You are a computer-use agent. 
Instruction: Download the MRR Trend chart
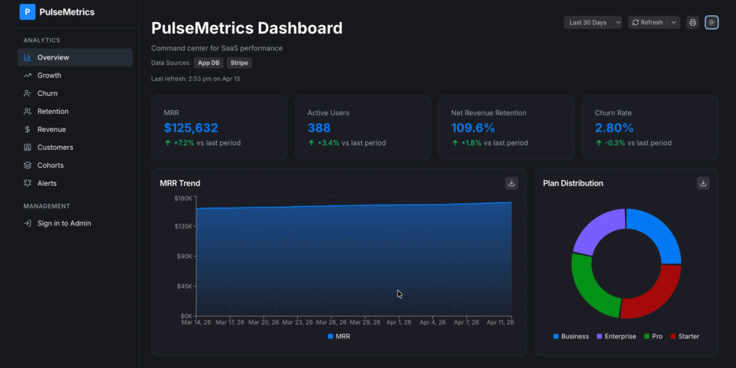(512, 183)
